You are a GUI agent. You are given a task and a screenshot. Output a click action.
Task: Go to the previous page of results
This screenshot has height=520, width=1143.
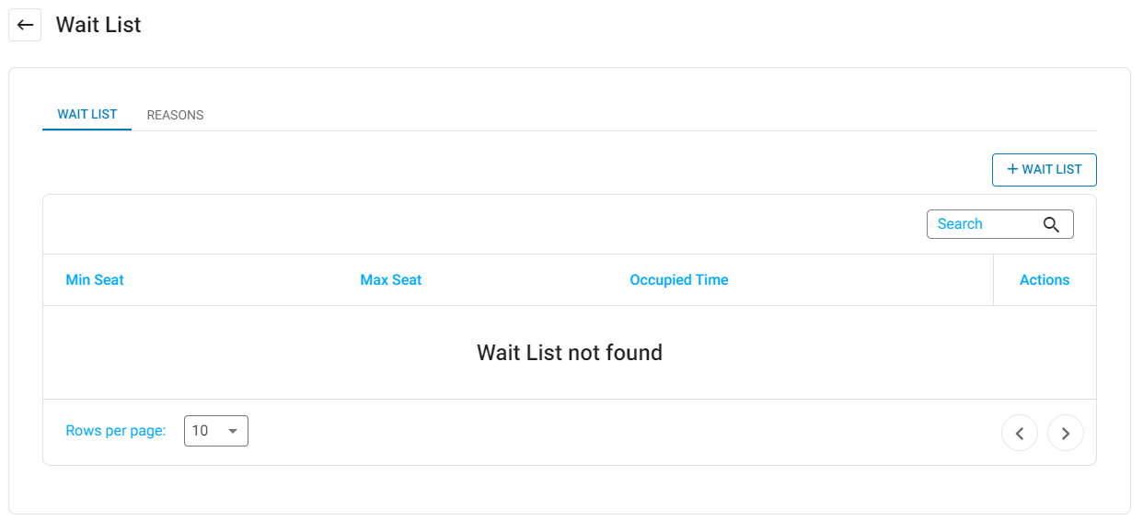[x=1020, y=433]
